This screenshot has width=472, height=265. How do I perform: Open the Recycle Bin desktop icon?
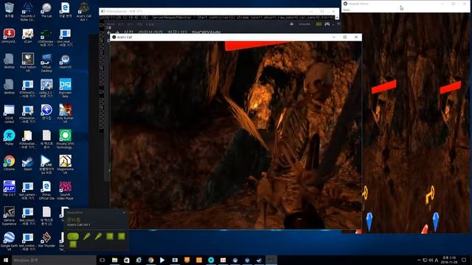(9, 10)
